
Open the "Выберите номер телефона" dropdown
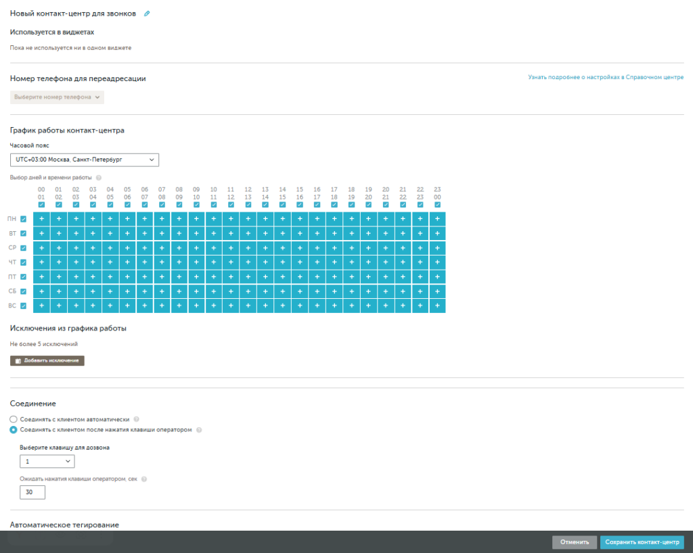click(x=58, y=97)
